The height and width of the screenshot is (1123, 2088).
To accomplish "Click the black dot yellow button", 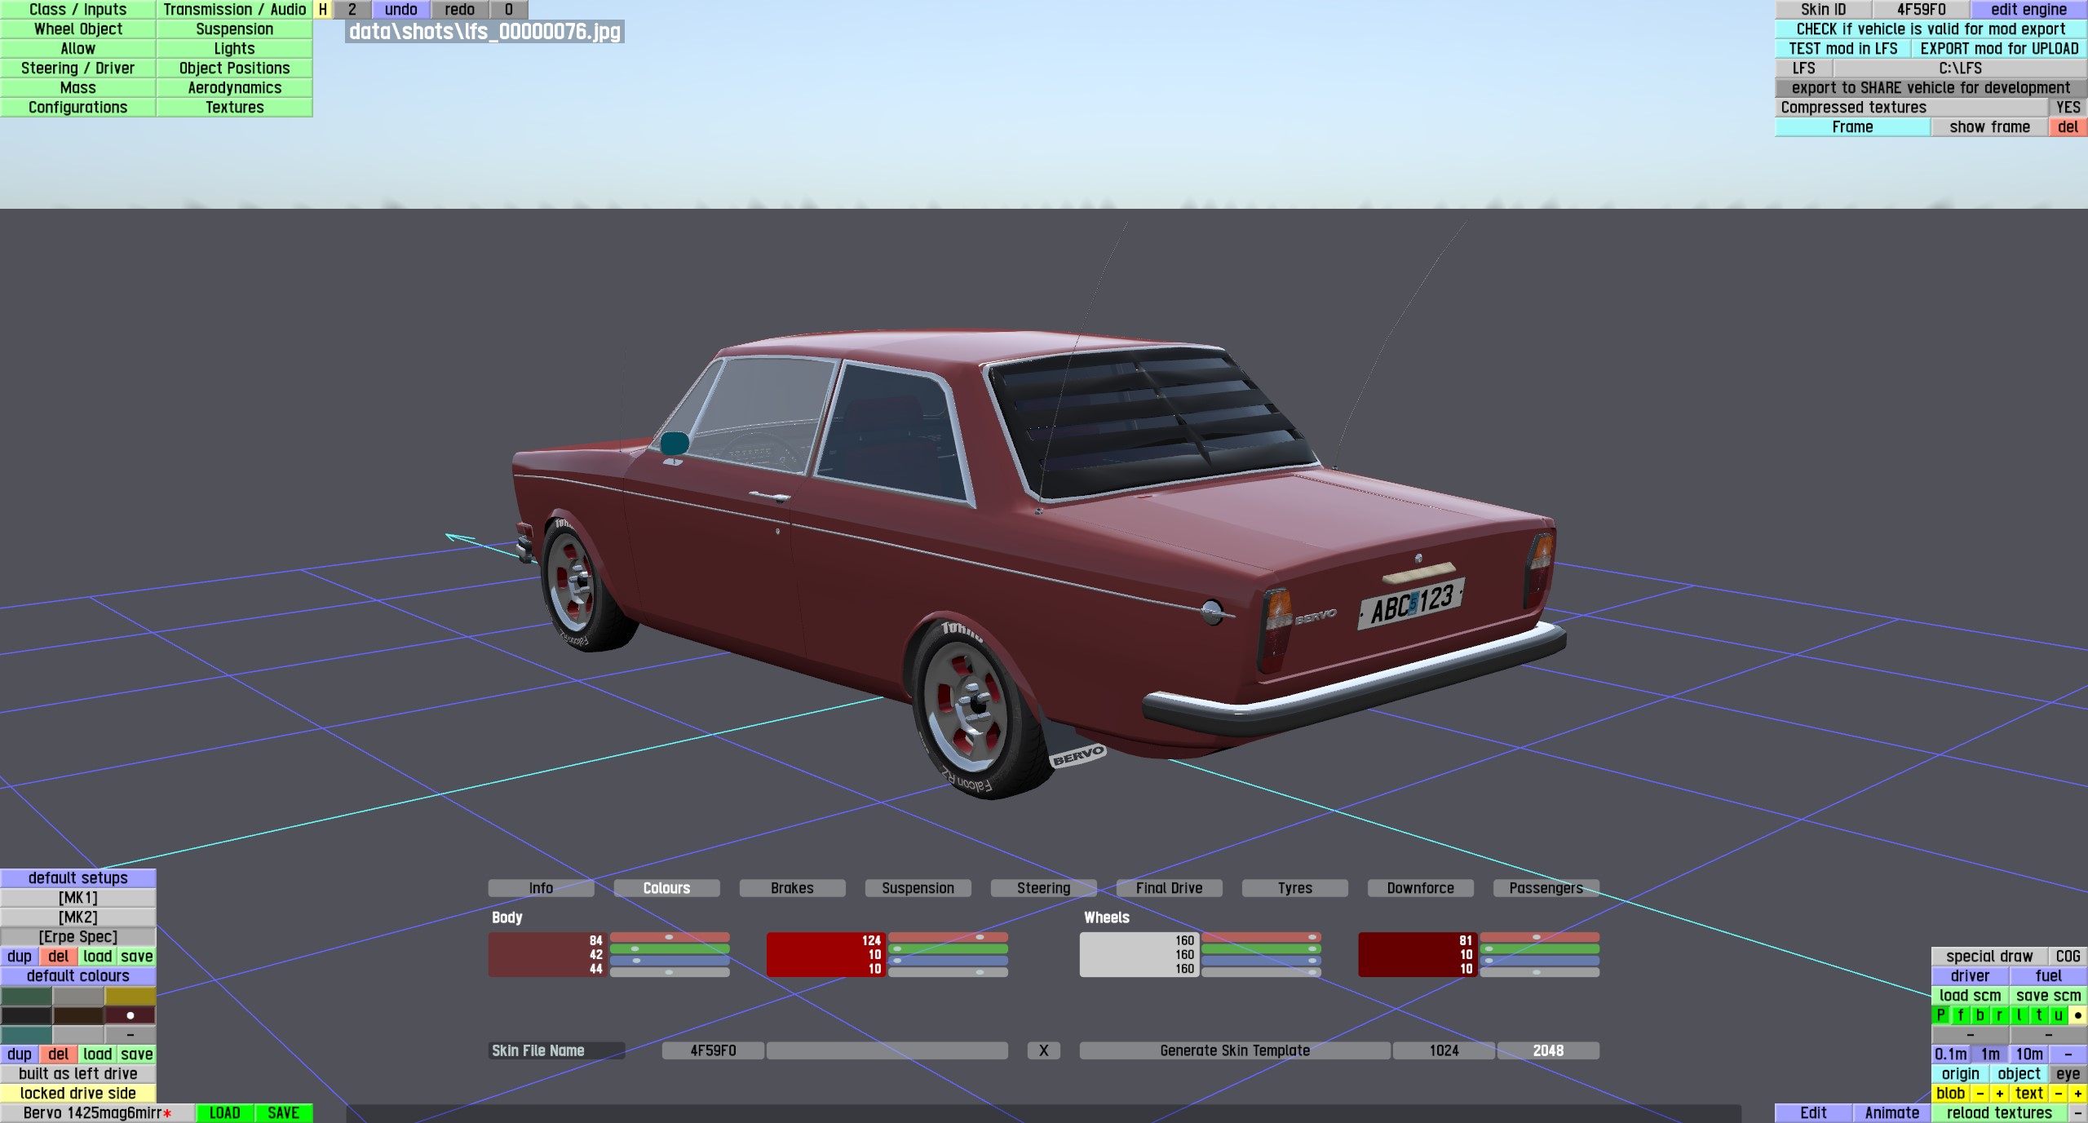I will 2077,1015.
